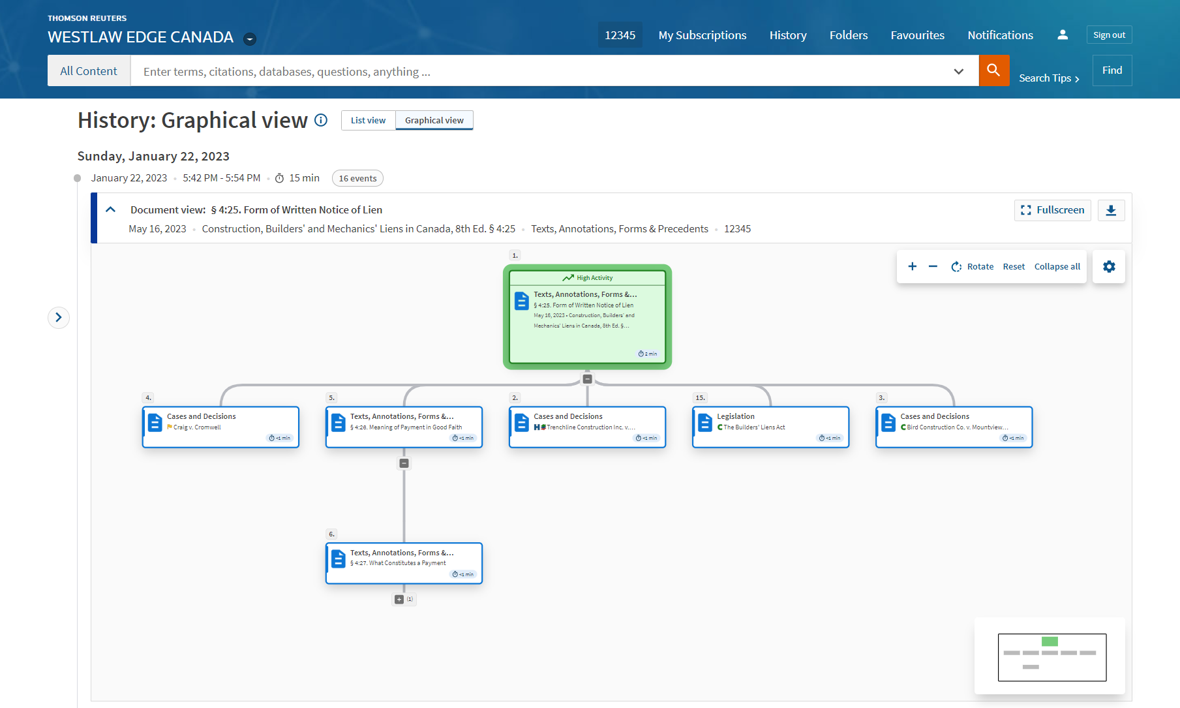Select the Bird Construction Co. v. Mountview card
The height and width of the screenshot is (708, 1180).
[x=954, y=427]
